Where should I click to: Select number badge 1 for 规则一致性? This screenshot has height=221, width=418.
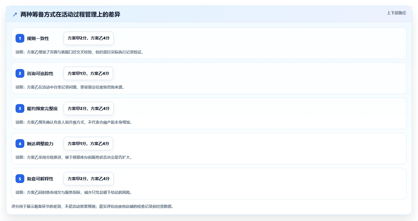pyautogui.click(x=20, y=38)
